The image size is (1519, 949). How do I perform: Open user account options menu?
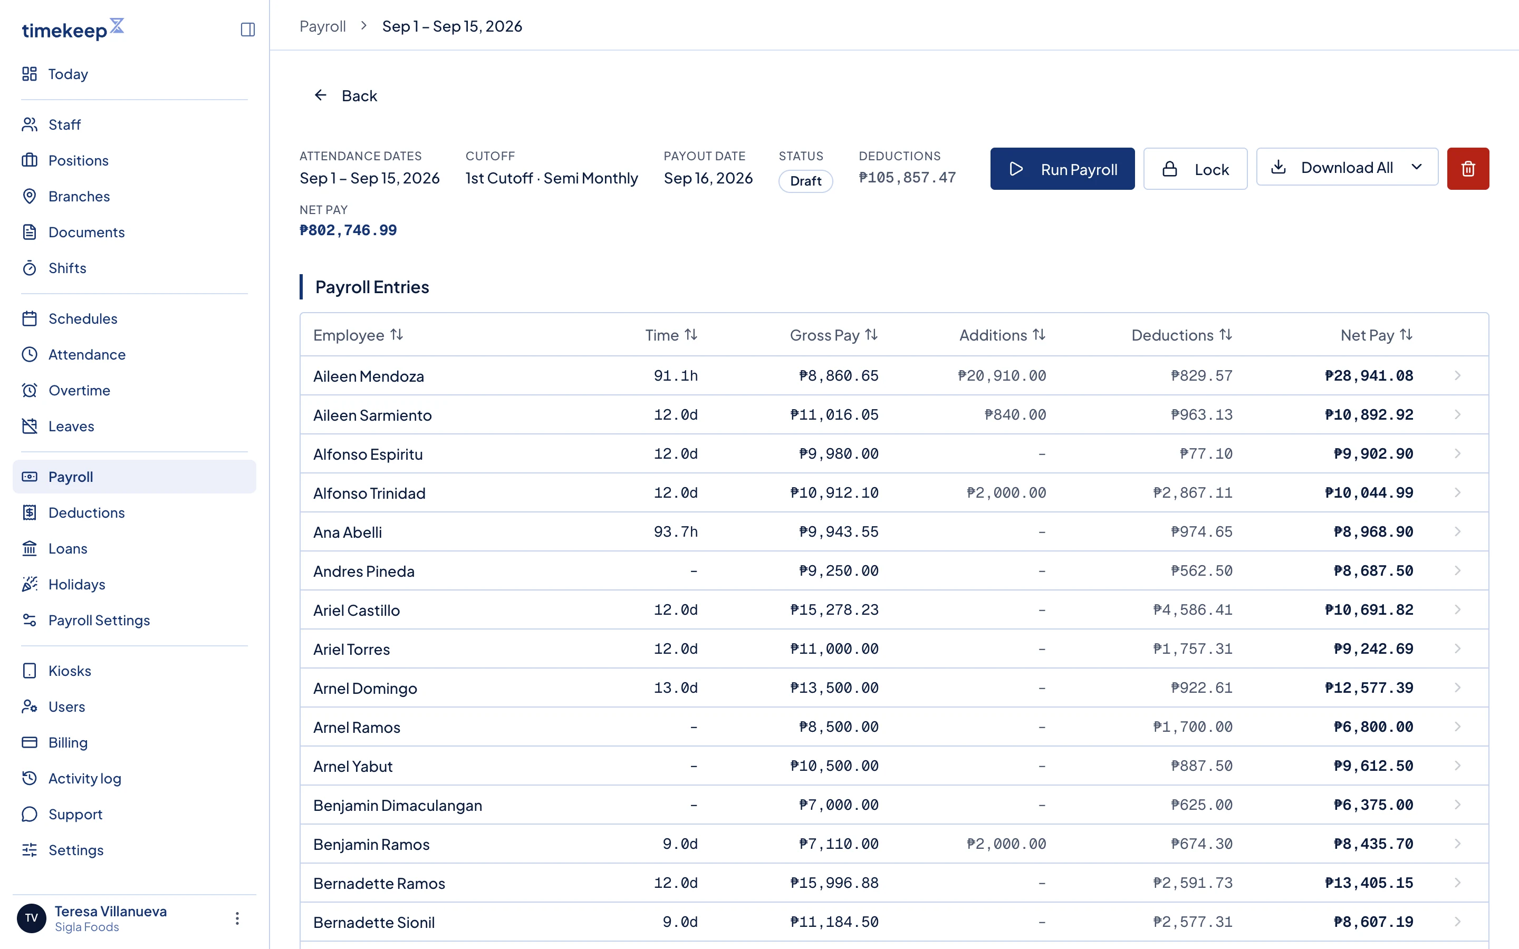237,918
